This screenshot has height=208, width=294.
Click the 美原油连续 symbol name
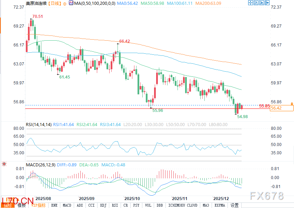[x=36, y=3]
